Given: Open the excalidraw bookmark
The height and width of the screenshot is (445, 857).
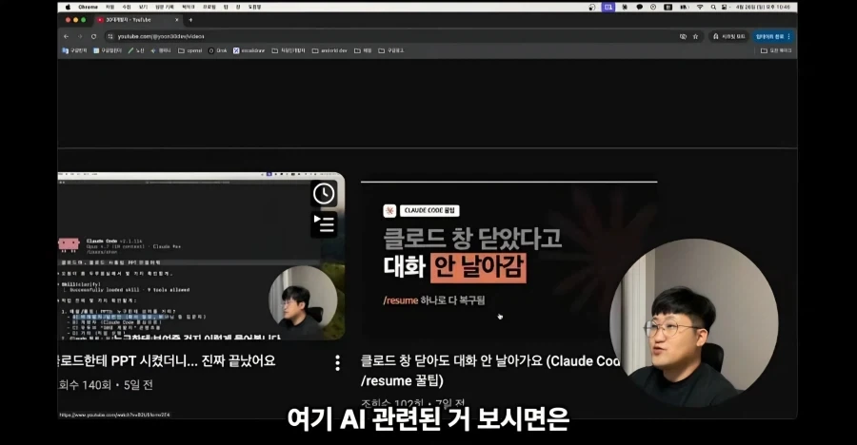Looking at the screenshot, I should [x=249, y=50].
